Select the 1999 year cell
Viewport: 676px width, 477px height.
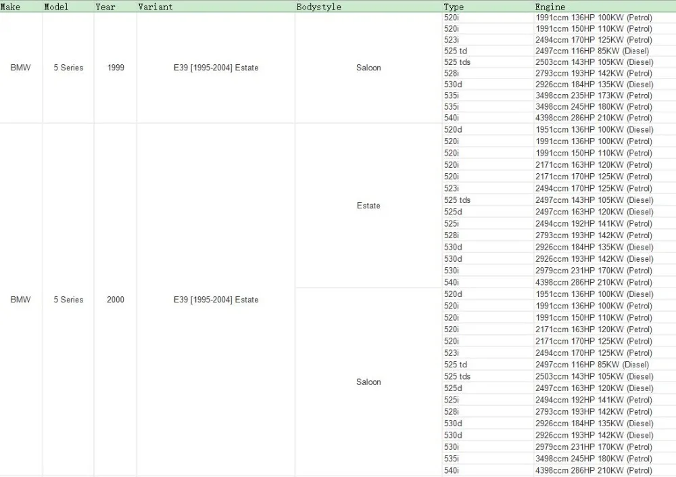pyautogui.click(x=116, y=68)
